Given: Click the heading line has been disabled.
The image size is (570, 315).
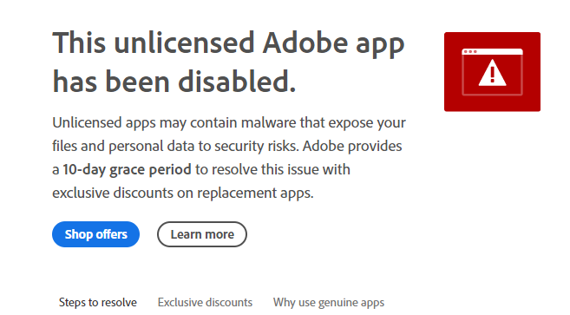Looking at the screenshot, I should click(x=174, y=82).
